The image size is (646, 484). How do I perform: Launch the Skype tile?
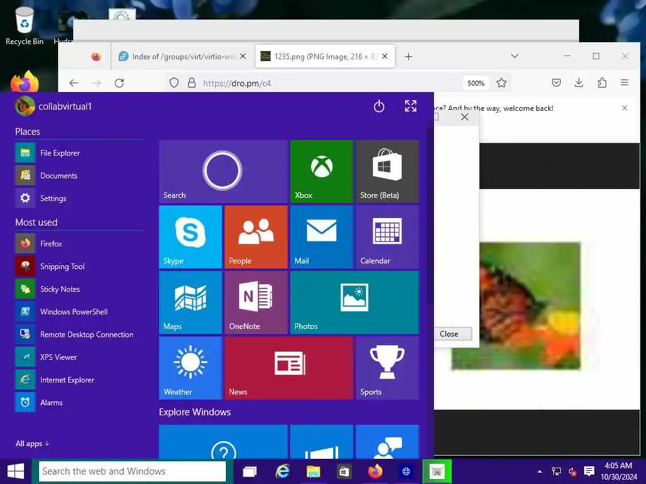point(191,237)
